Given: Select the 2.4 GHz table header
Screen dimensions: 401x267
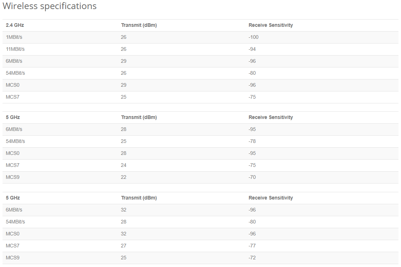Looking at the screenshot, I should tap(15, 25).
